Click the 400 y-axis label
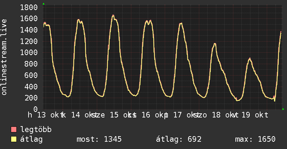 pos(31,87)
